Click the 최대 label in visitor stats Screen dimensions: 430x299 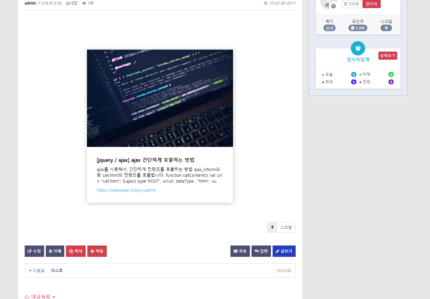(x=329, y=82)
